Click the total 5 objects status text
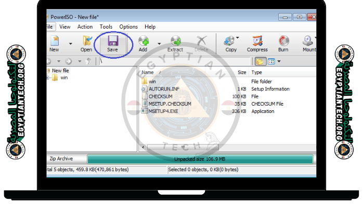 click(x=88, y=170)
